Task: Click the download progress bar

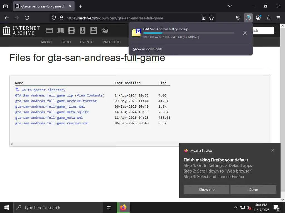Action: 188,33
